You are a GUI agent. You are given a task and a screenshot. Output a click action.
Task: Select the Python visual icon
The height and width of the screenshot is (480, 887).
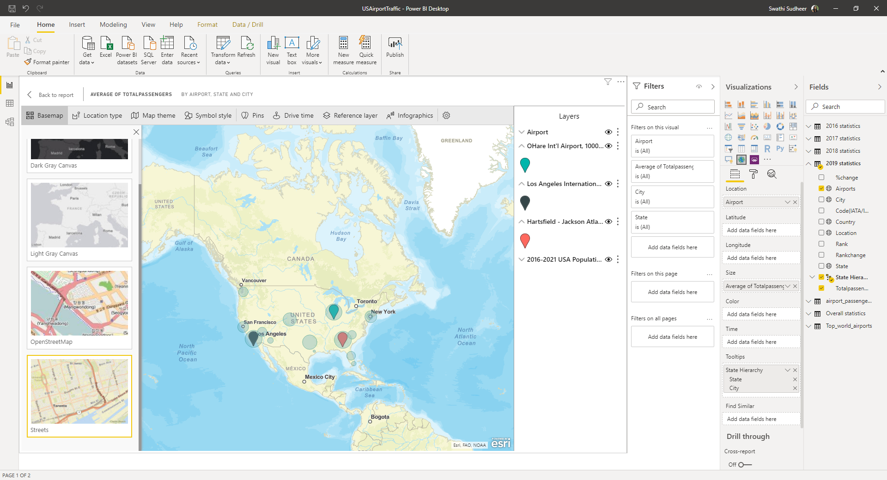click(x=780, y=149)
